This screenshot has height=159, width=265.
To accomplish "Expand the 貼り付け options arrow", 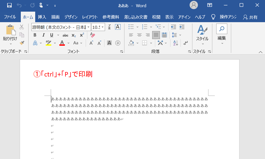I will pos(11,44).
